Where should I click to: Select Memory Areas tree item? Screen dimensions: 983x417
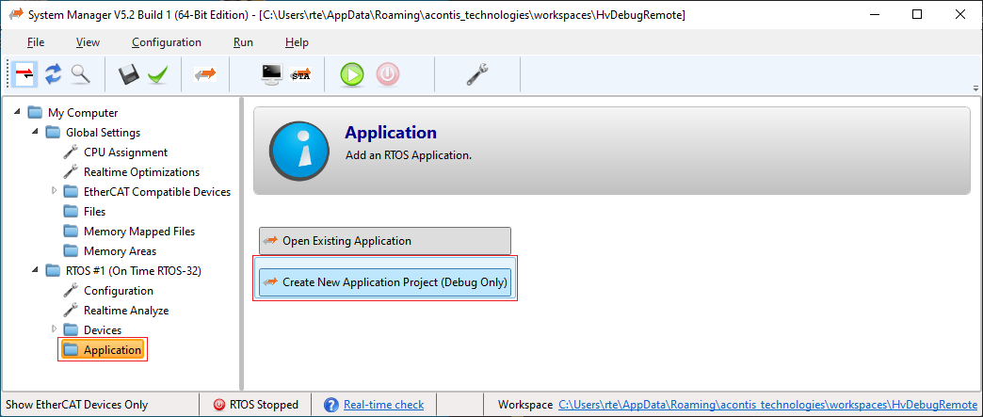click(120, 250)
